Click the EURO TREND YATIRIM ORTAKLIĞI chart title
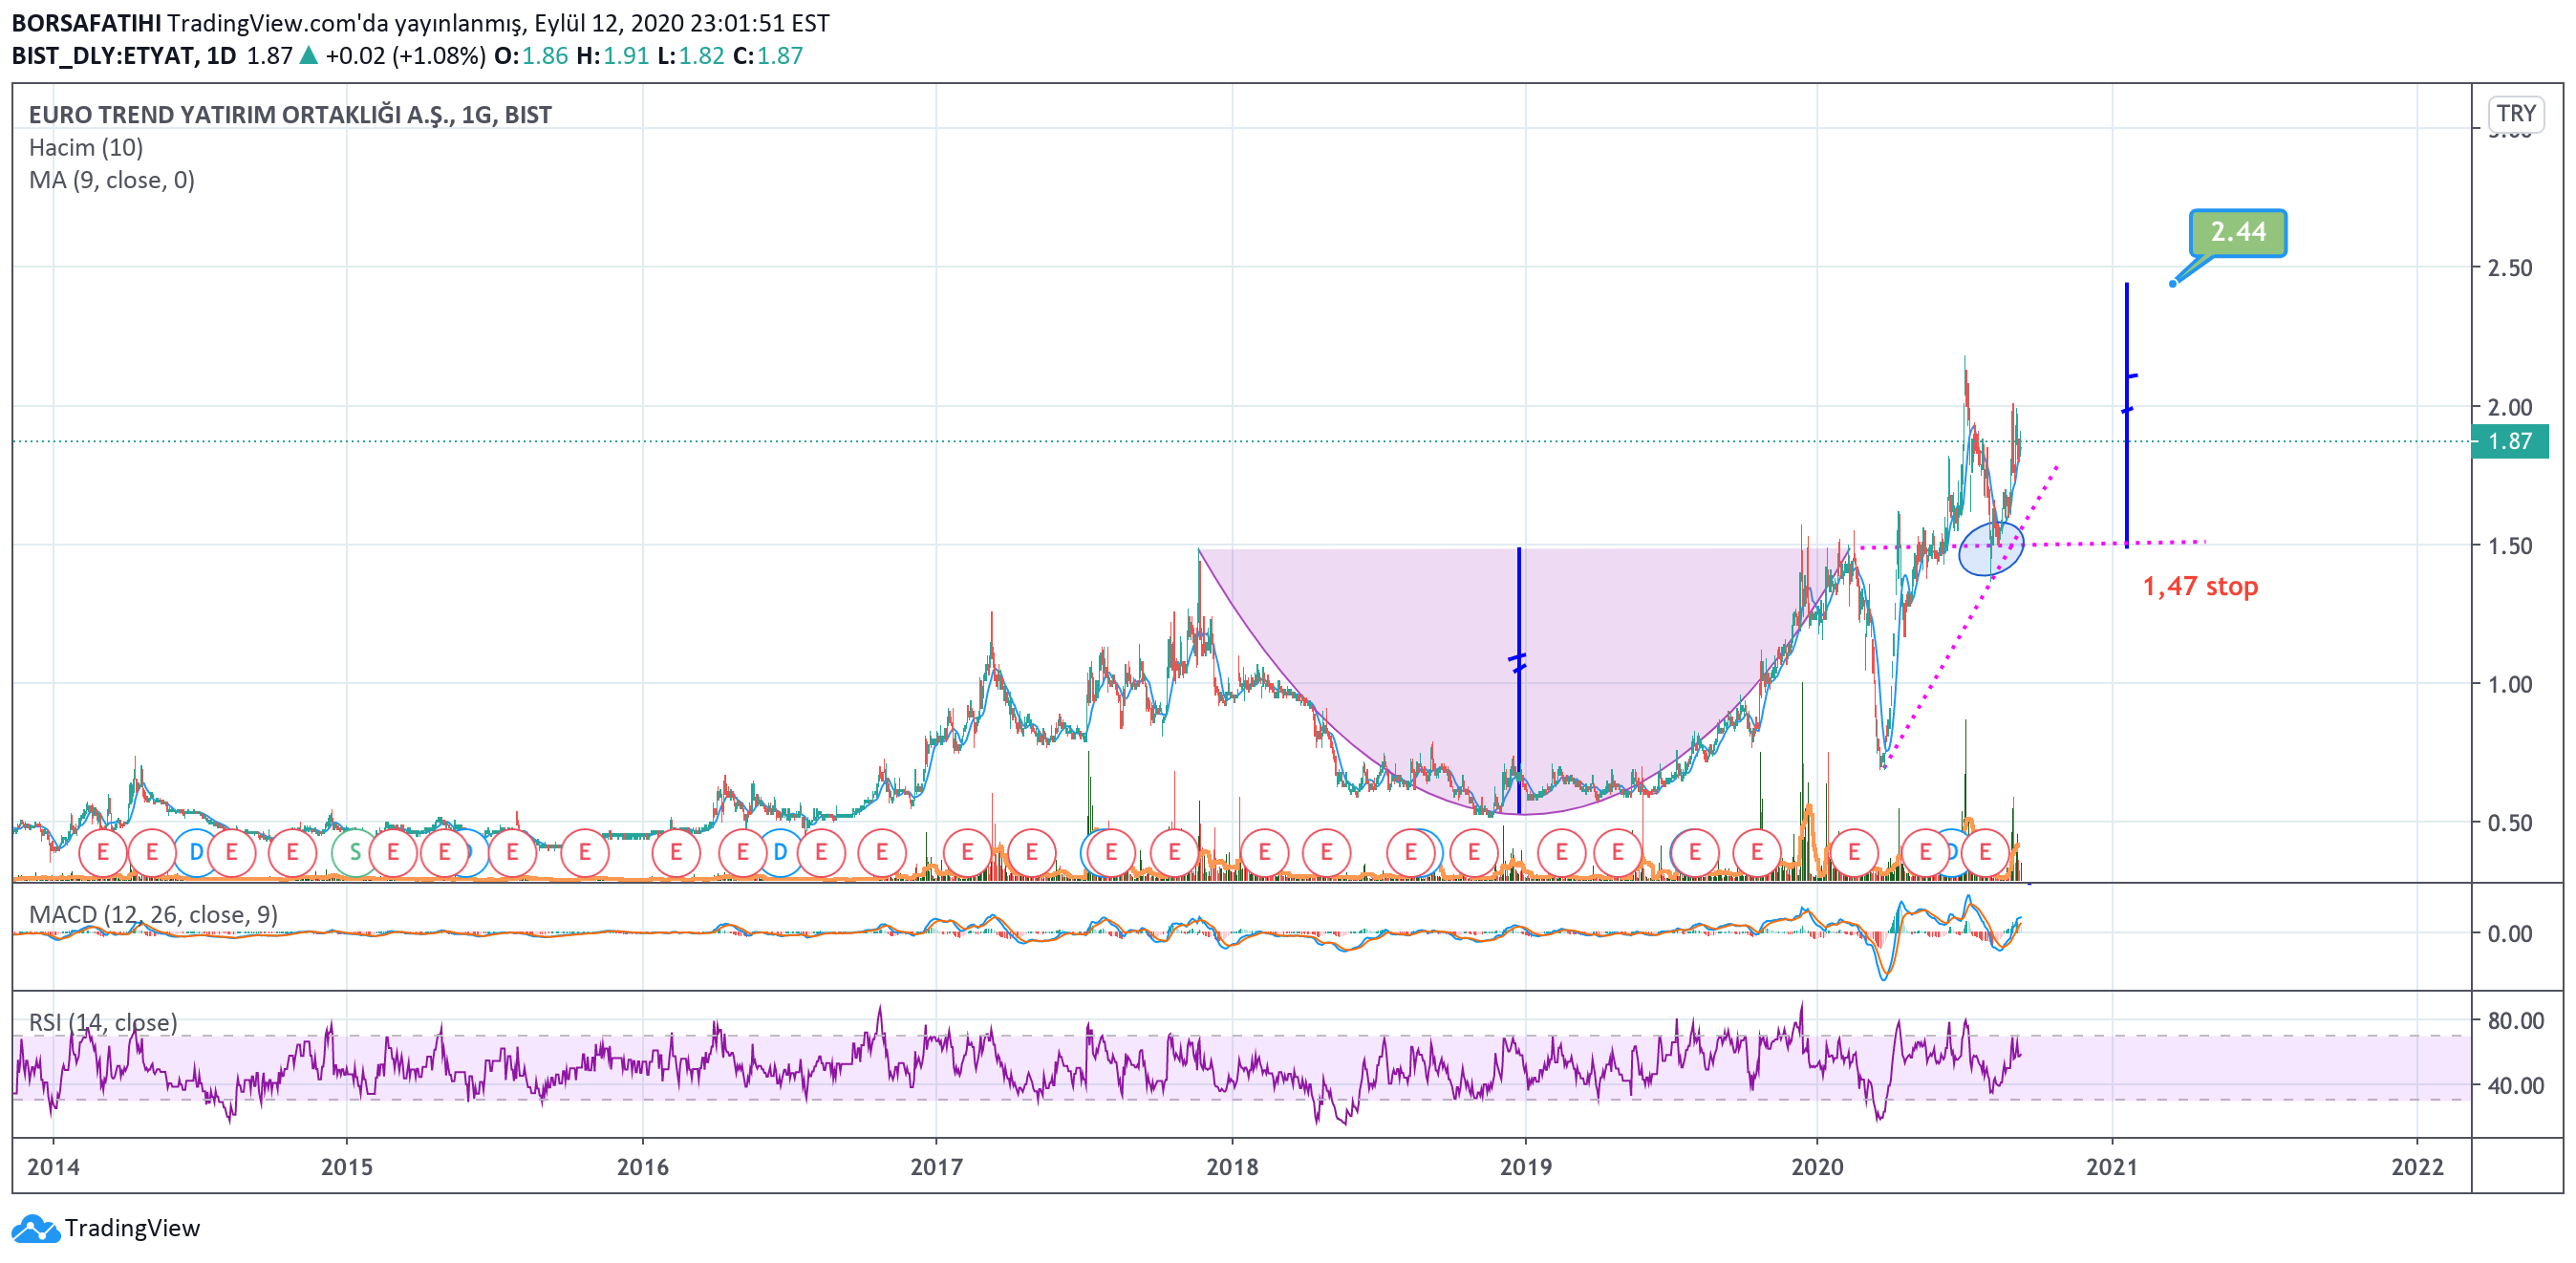The width and height of the screenshot is (2576, 1263). [290, 115]
